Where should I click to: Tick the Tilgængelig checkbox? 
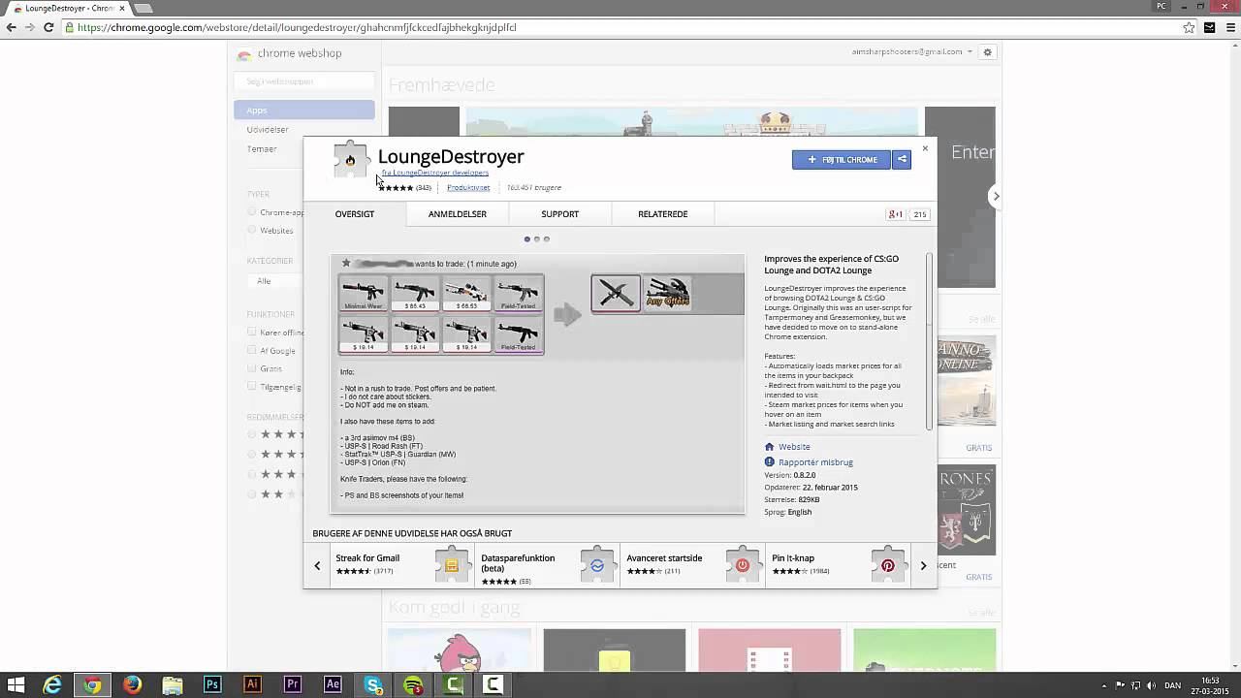pos(252,387)
